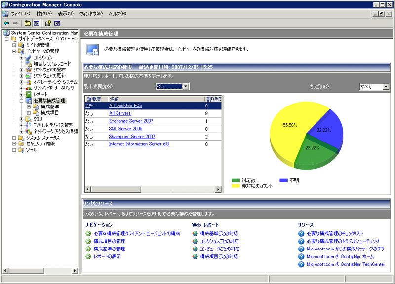
Task: Click help icon beside 必要な構成管理のチェックリスト
Action: point(301,233)
